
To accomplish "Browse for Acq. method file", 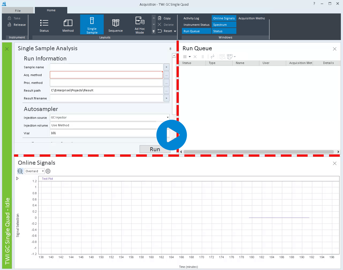I will [x=166, y=75].
